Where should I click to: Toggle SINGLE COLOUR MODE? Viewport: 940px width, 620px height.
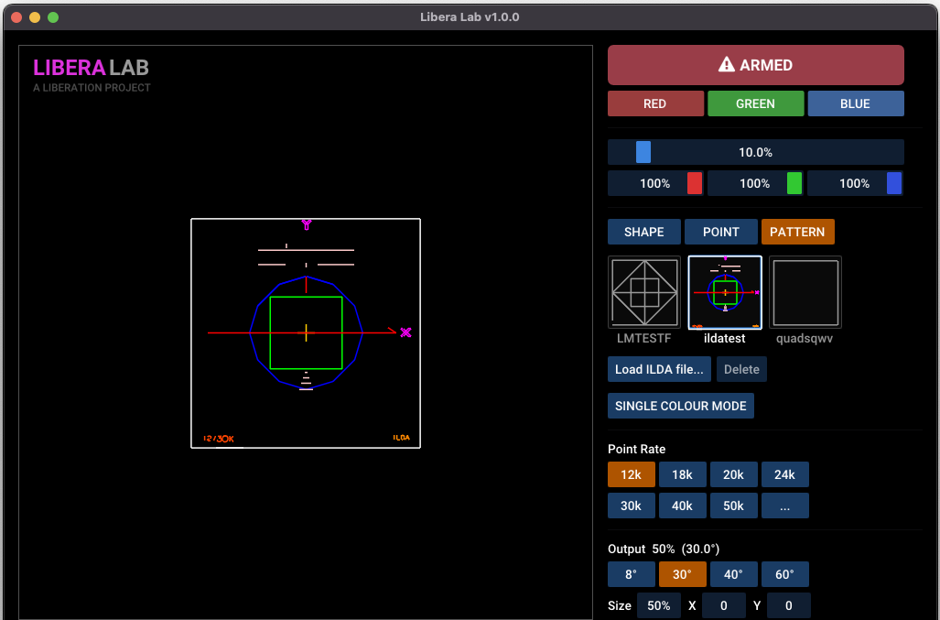680,406
